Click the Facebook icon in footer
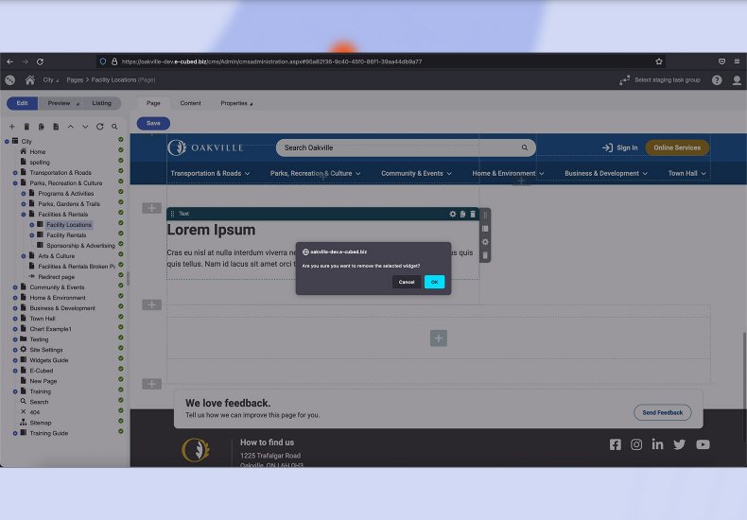The width and height of the screenshot is (747, 520). 616,444
